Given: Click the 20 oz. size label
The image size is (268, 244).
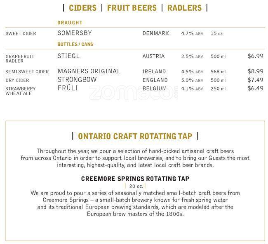Looking at the screenshot, I should tap(136, 186).
